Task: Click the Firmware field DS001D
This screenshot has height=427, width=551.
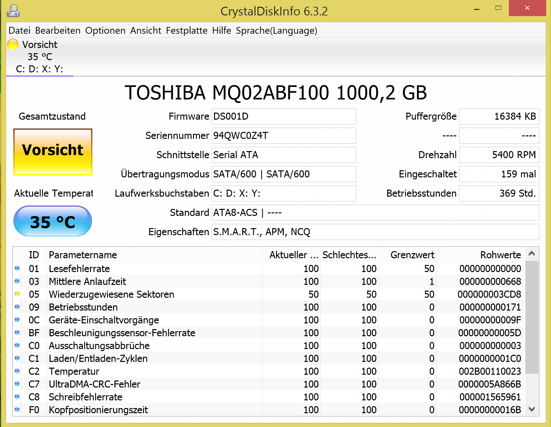Action: click(x=284, y=116)
